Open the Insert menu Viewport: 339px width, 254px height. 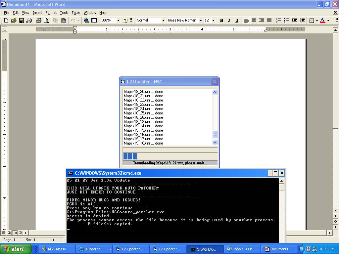[37, 13]
